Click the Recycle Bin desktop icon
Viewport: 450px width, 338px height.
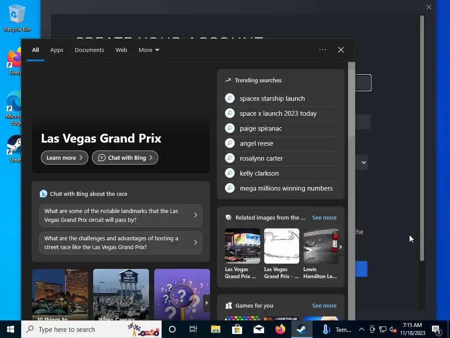pyautogui.click(x=17, y=18)
